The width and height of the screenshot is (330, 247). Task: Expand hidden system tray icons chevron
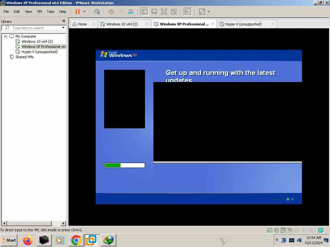coord(277,240)
